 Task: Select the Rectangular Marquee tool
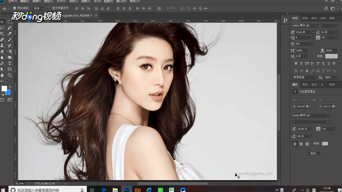click(9, 22)
